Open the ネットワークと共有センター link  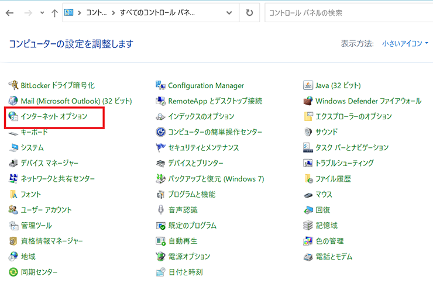click(57, 179)
